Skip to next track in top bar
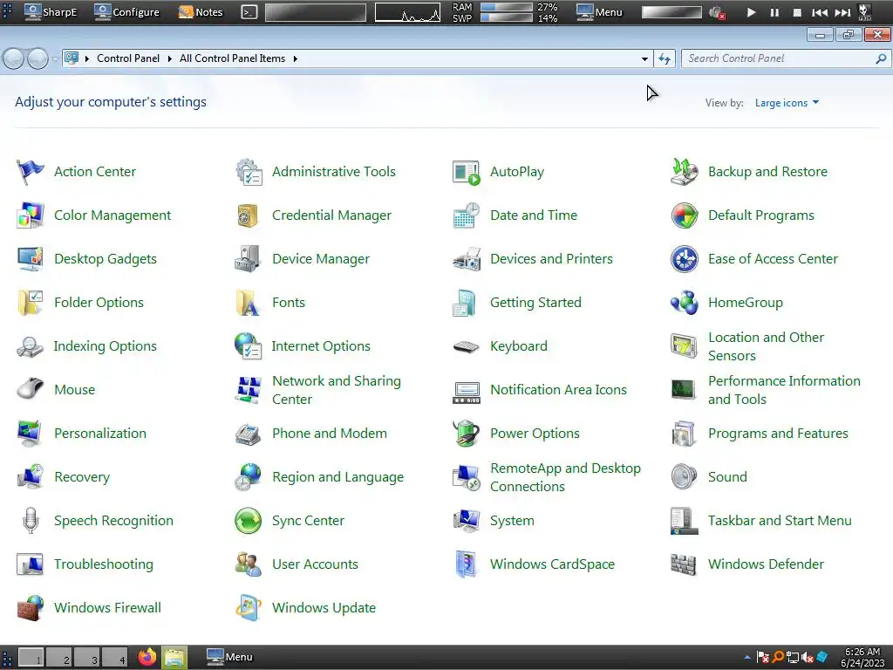This screenshot has width=893, height=670. pos(842,12)
